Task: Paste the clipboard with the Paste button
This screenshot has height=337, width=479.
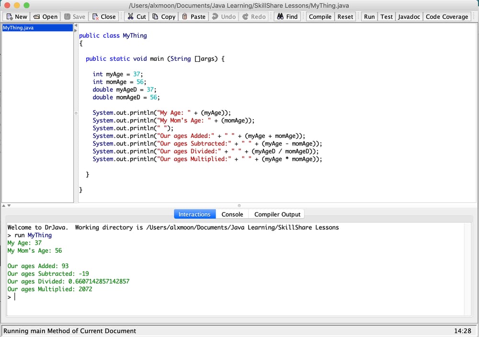Action: tap(194, 16)
